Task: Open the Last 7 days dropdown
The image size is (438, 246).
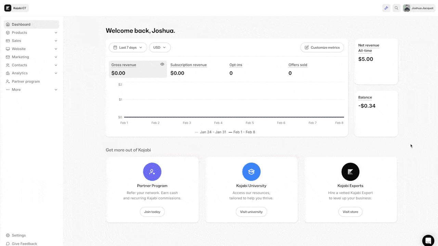Action: [128, 47]
